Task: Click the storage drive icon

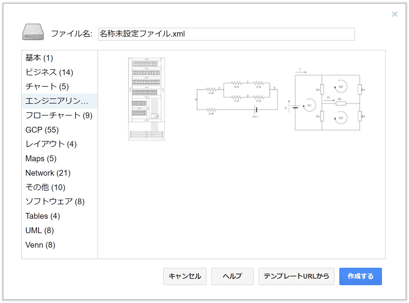Action: [x=33, y=32]
